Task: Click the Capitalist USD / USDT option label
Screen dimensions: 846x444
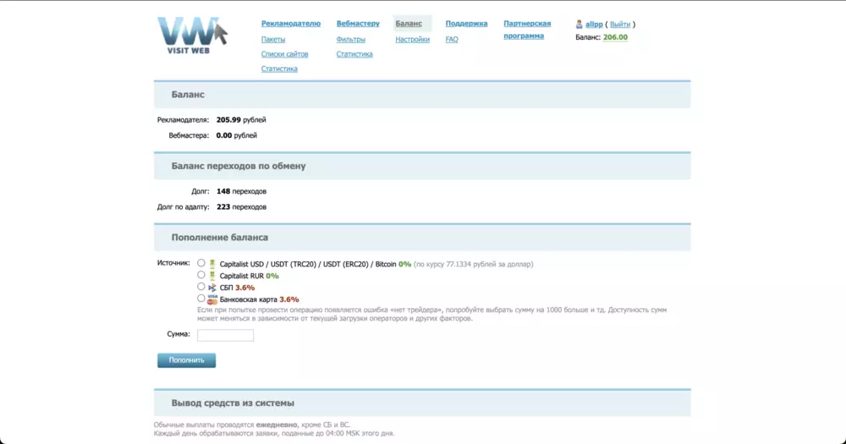Action: click(x=308, y=265)
